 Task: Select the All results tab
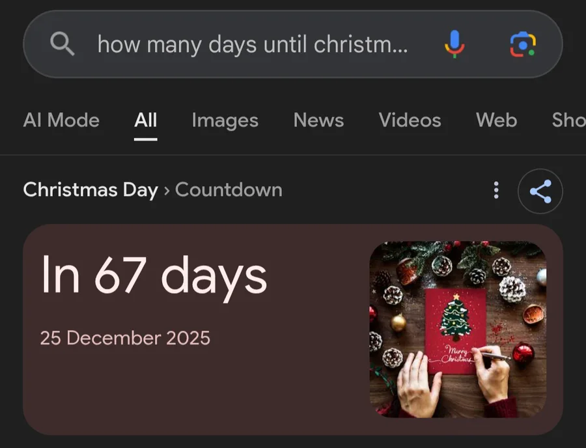(x=146, y=120)
